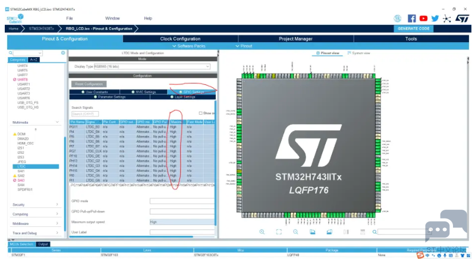Select DMA2D peripheral
Image resolution: width=472 pixels, height=259 pixels.
[x=23, y=138]
